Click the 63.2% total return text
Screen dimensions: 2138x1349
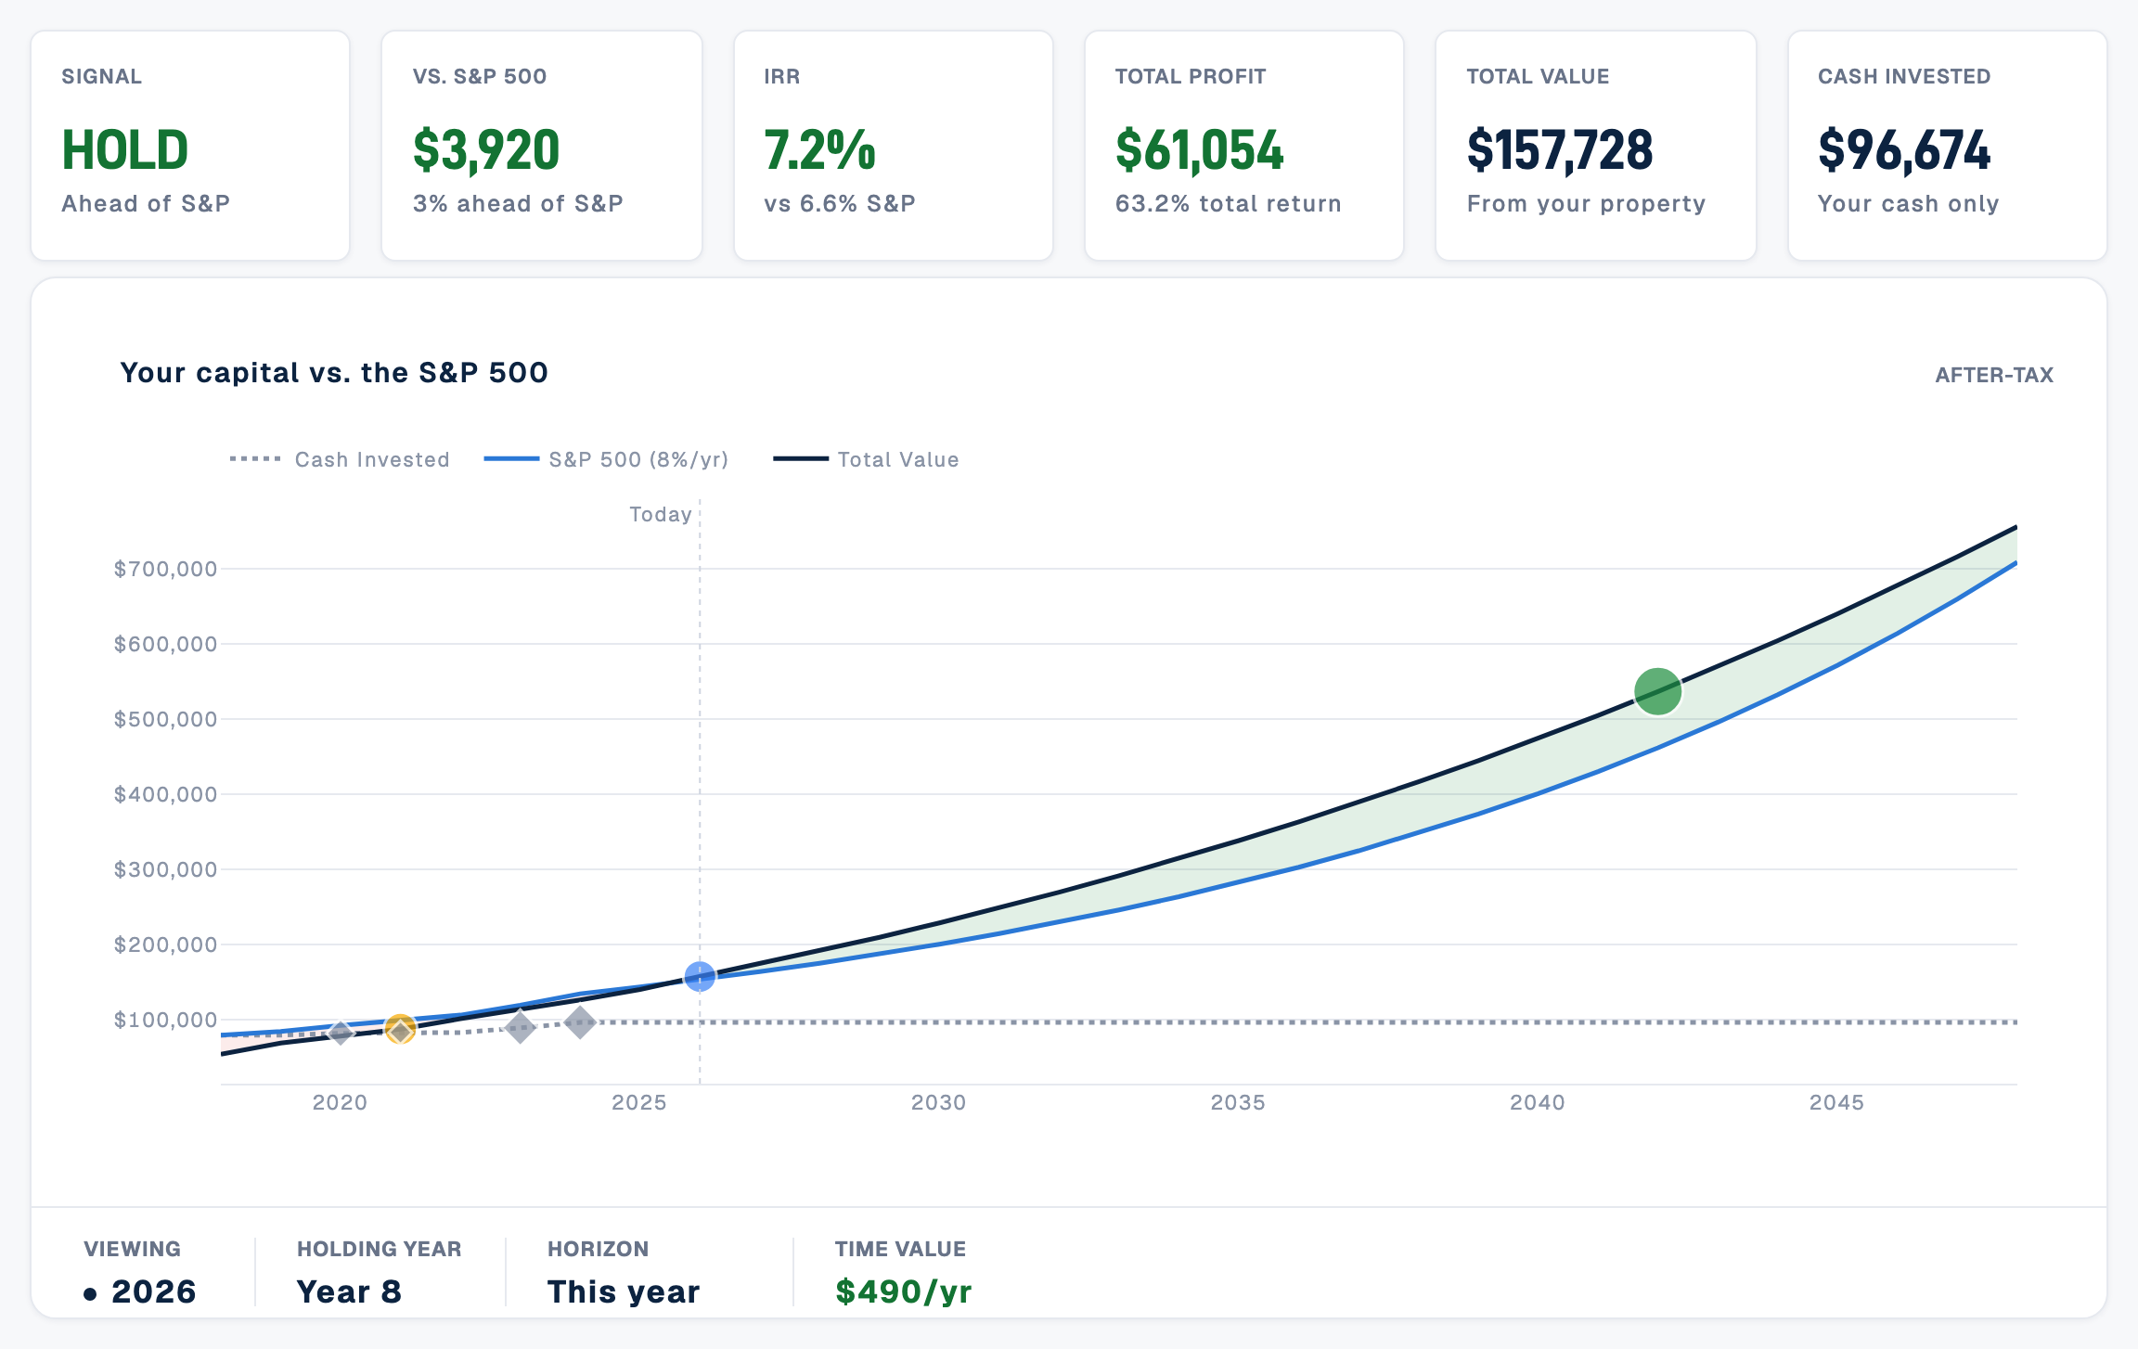tap(1229, 203)
